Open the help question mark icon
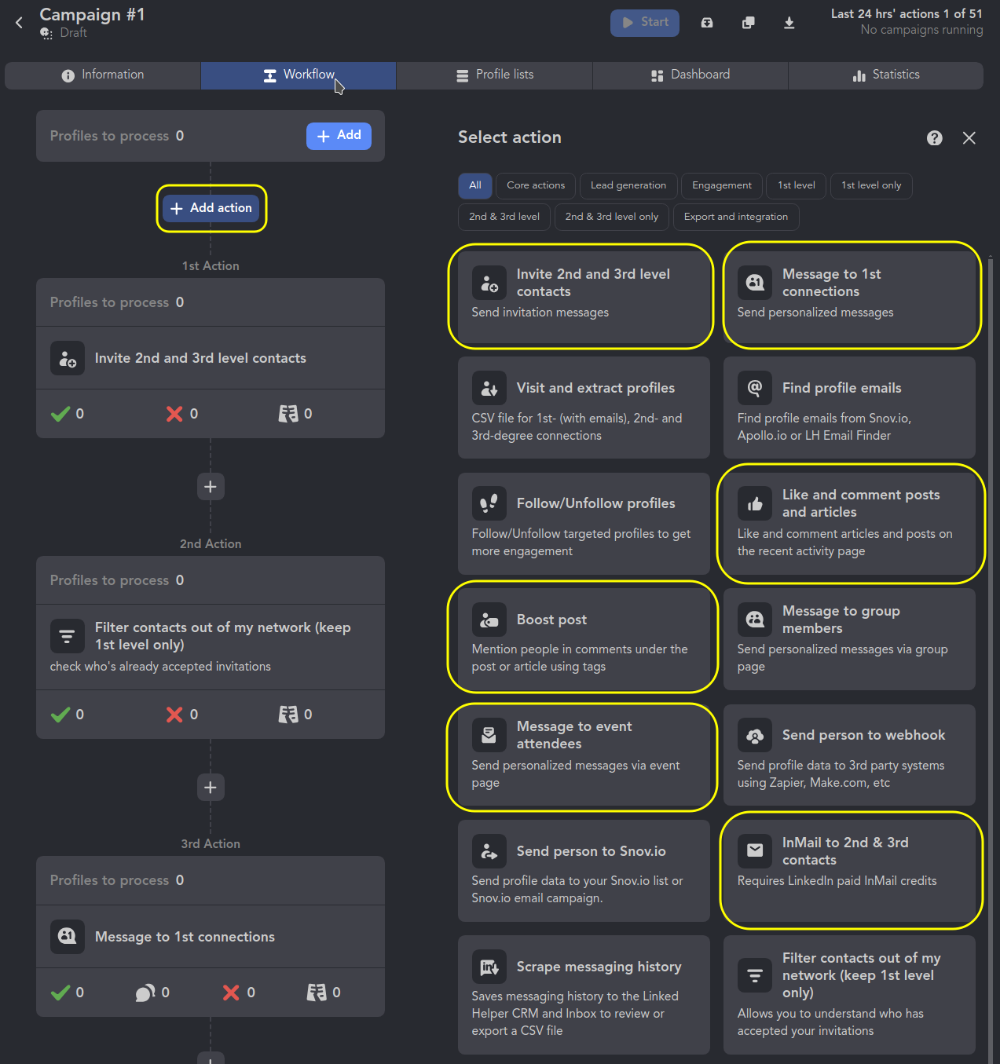Viewport: 1000px width, 1064px height. coord(934,138)
